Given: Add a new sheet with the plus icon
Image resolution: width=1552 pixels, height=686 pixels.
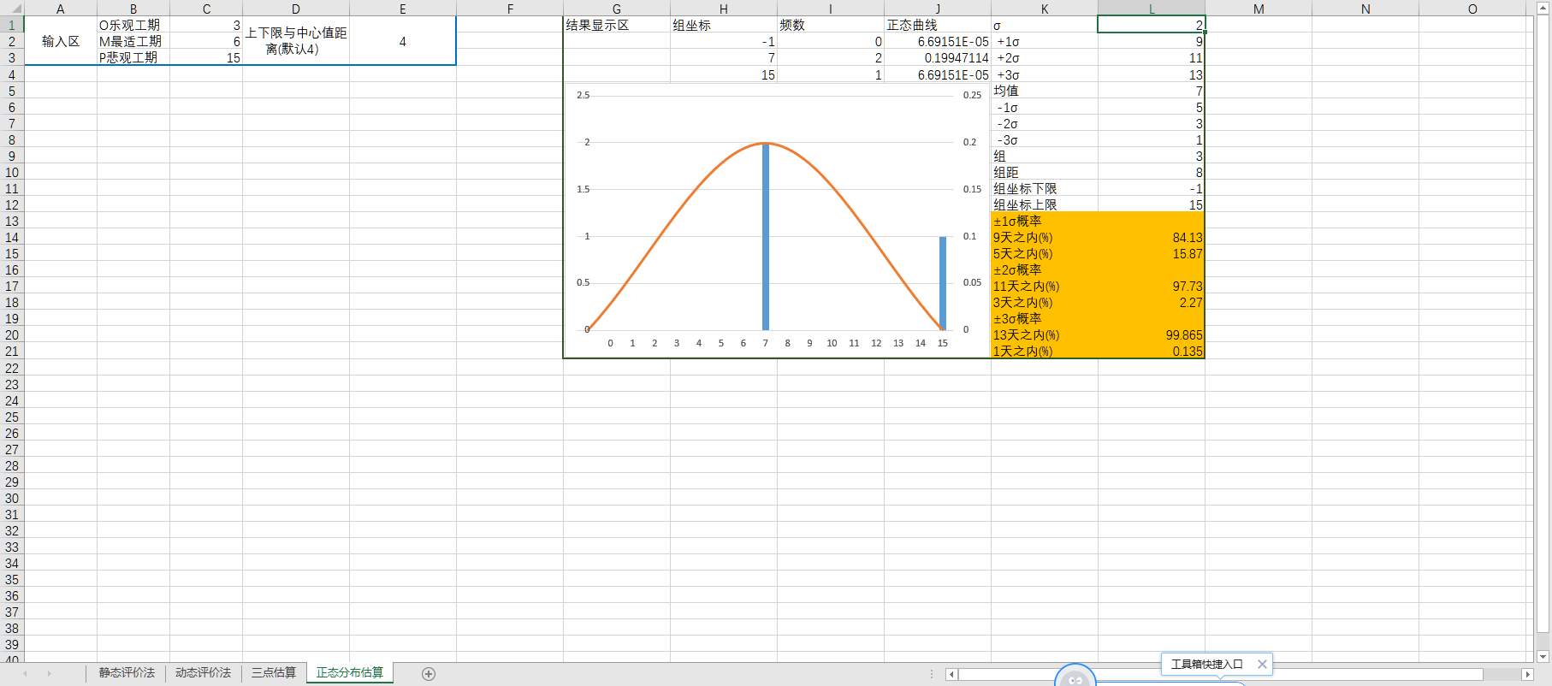Looking at the screenshot, I should [x=429, y=674].
